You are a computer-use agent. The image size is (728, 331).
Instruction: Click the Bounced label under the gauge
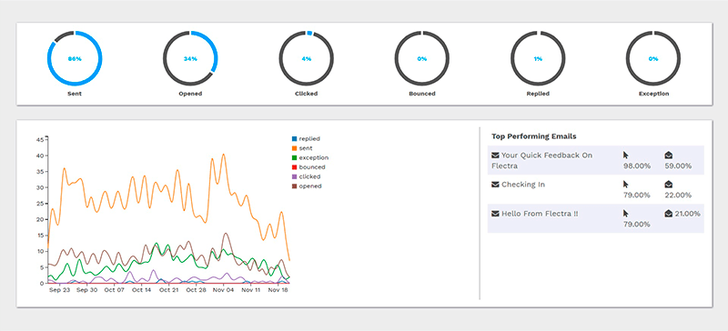pyautogui.click(x=422, y=94)
